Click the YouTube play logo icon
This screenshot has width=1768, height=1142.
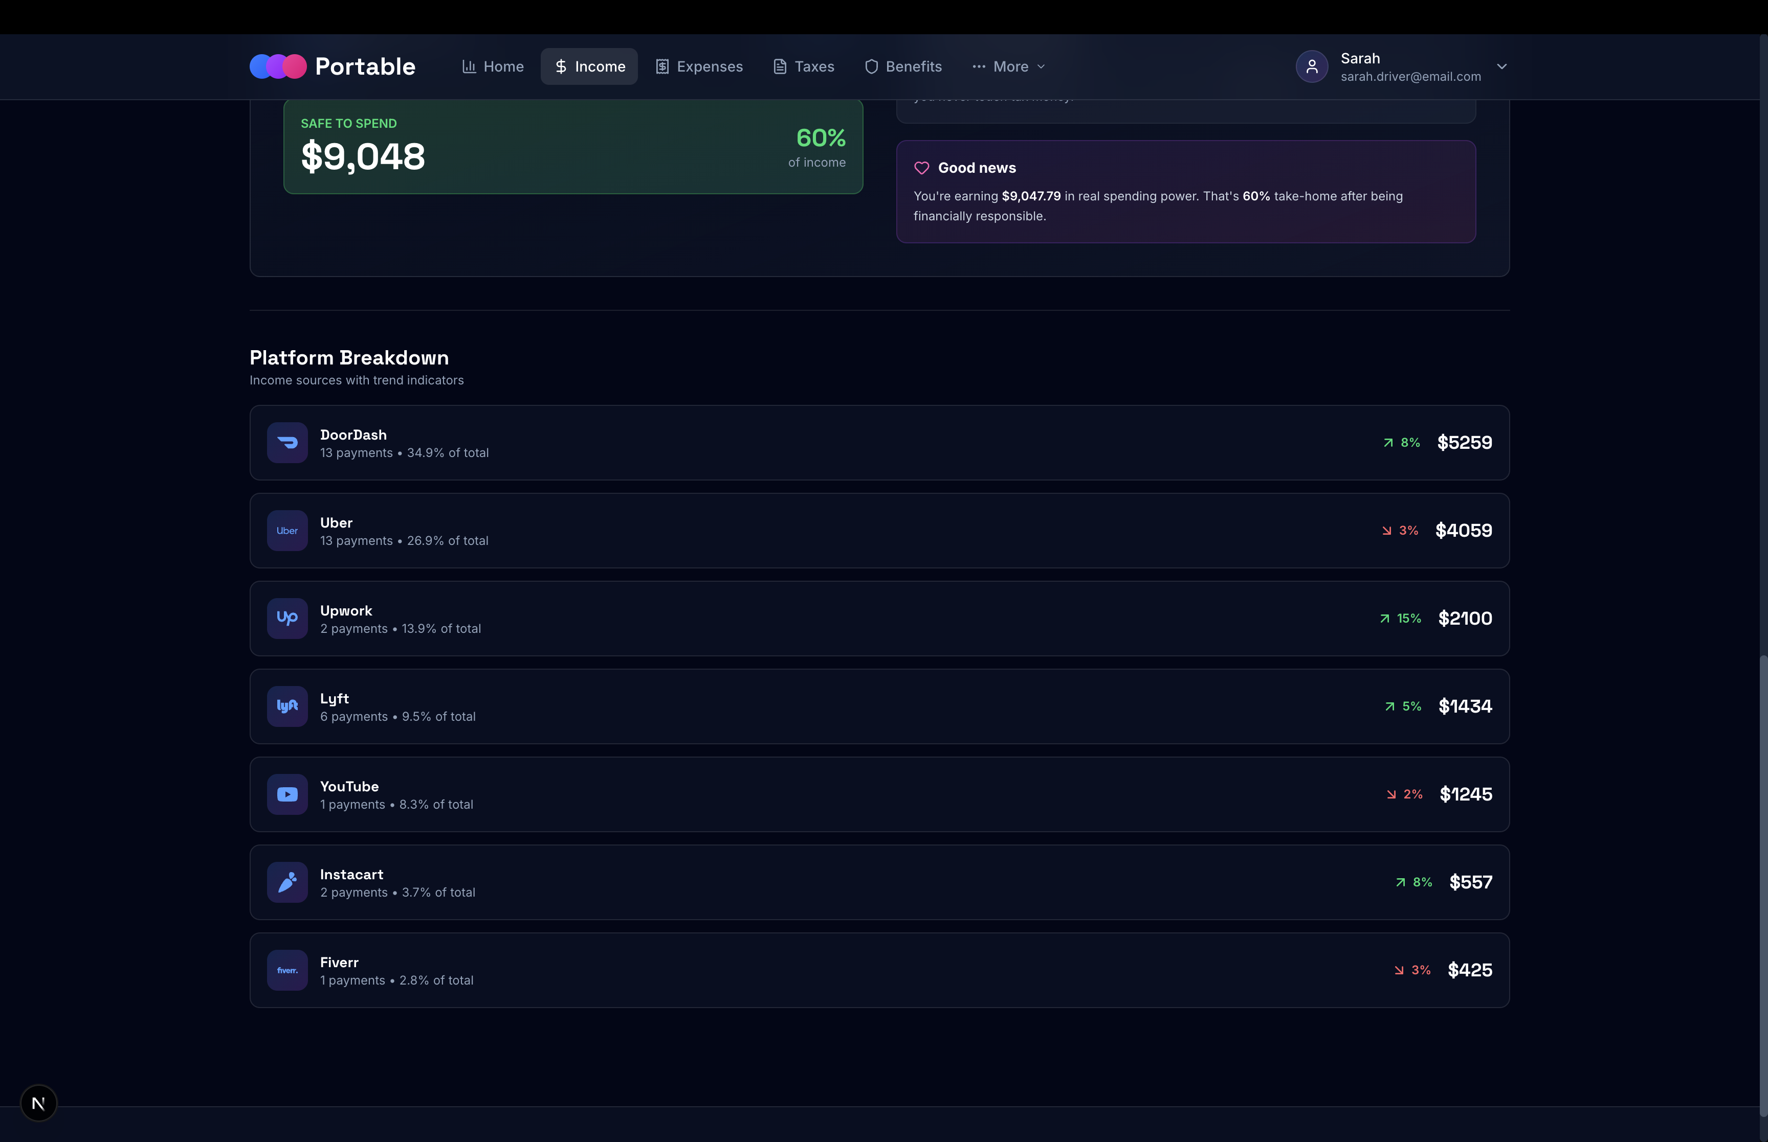287,794
